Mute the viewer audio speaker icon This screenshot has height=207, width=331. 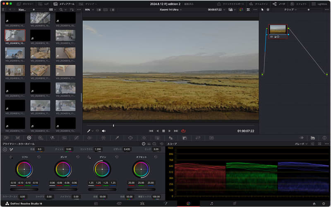tap(103, 131)
